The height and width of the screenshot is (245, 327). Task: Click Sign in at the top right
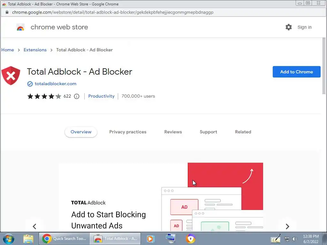click(x=304, y=27)
